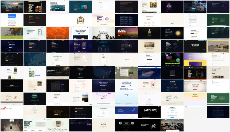The image size is (230, 132).
Task: Open the ocean wave photo site thumbnail
Action: tap(58, 7)
